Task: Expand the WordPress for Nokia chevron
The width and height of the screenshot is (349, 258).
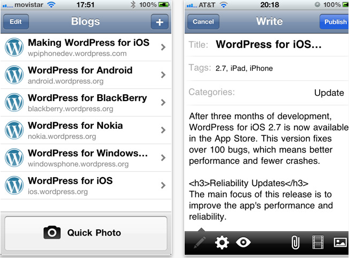Action: [x=163, y=130]
